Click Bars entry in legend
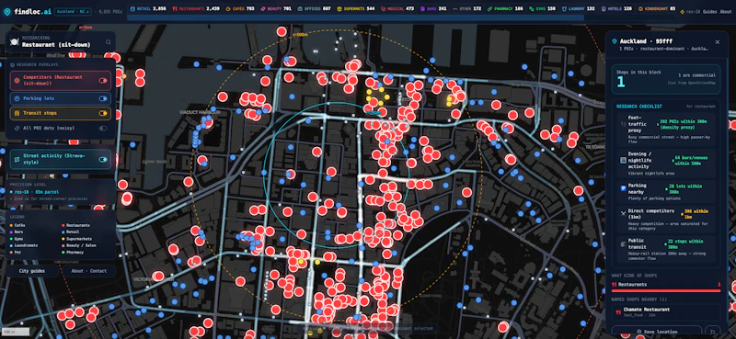 click(x=17, y=232)
